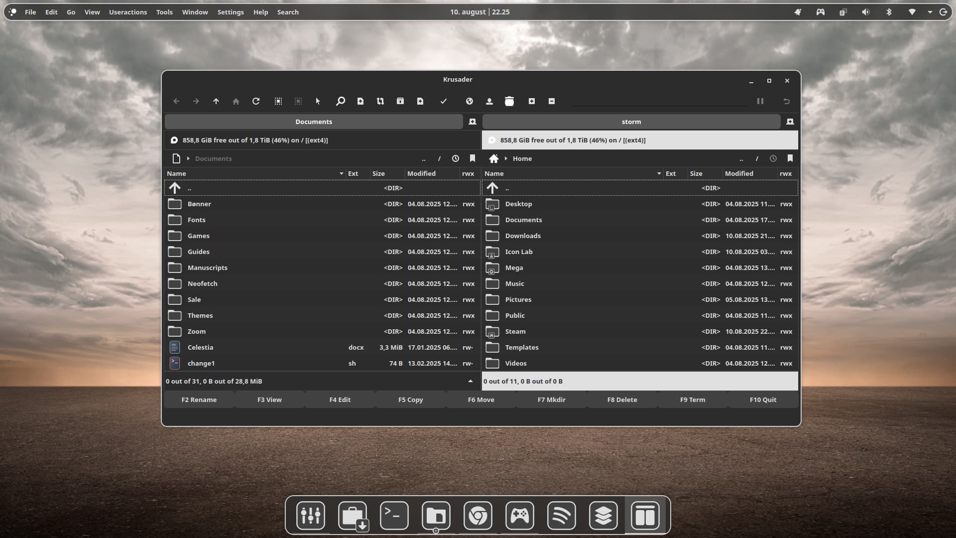Screen dimensions: 956x538
Task: Open left panel history clock icon
Action: (x=455, y=158)
